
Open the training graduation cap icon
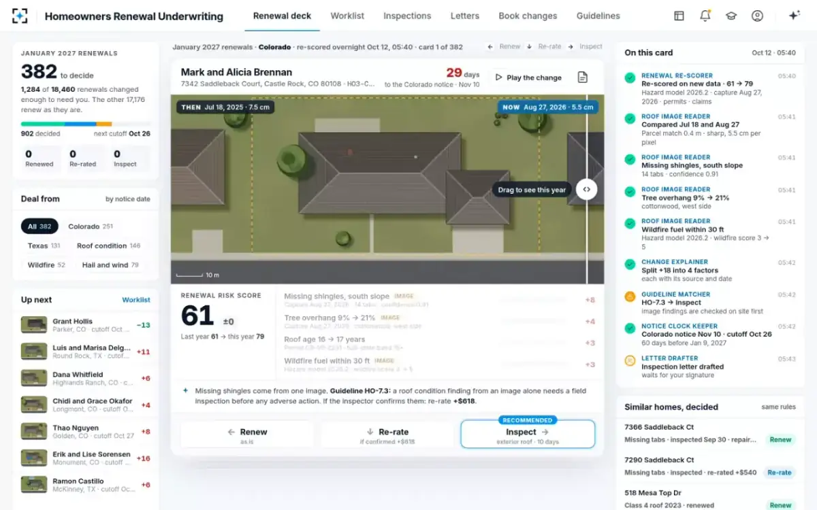[x=731, y=16]
